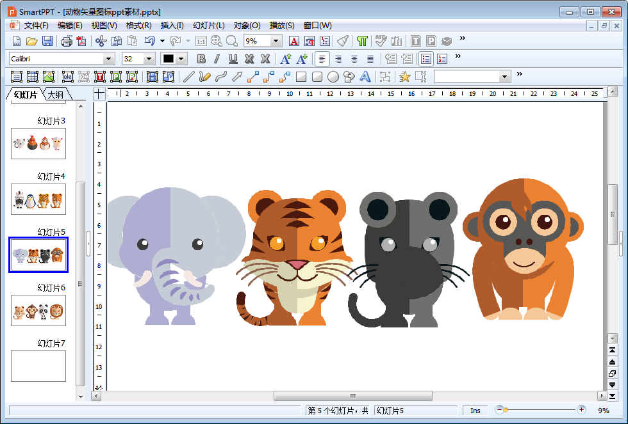This screenshot has height=424, width=628.
Task: Open the font name Calibri dropdown
Action: [x=108, y=59]
